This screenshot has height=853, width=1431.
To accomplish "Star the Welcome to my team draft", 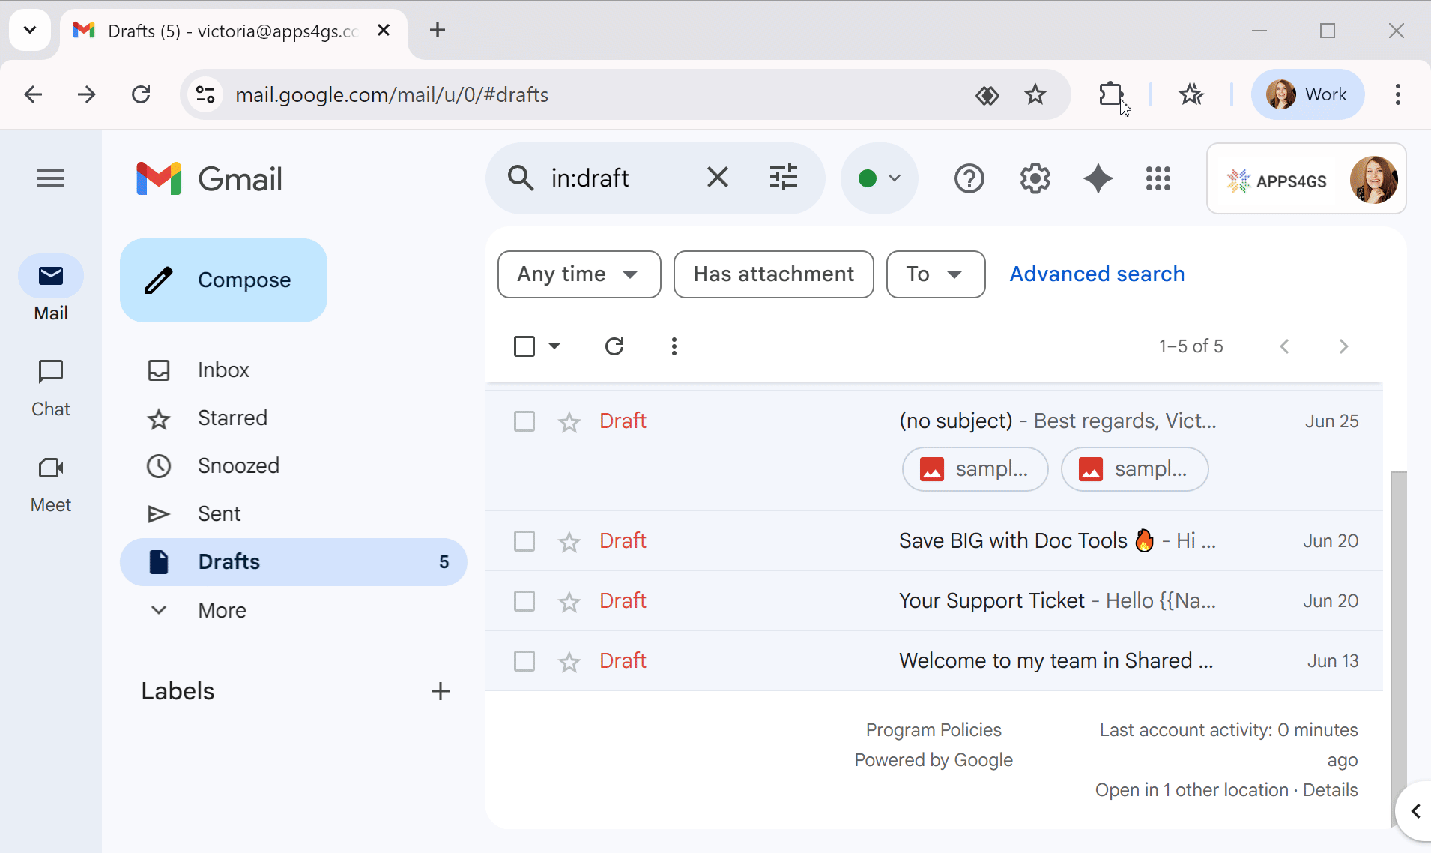I will pyautogui.click(x=569, y=661).
